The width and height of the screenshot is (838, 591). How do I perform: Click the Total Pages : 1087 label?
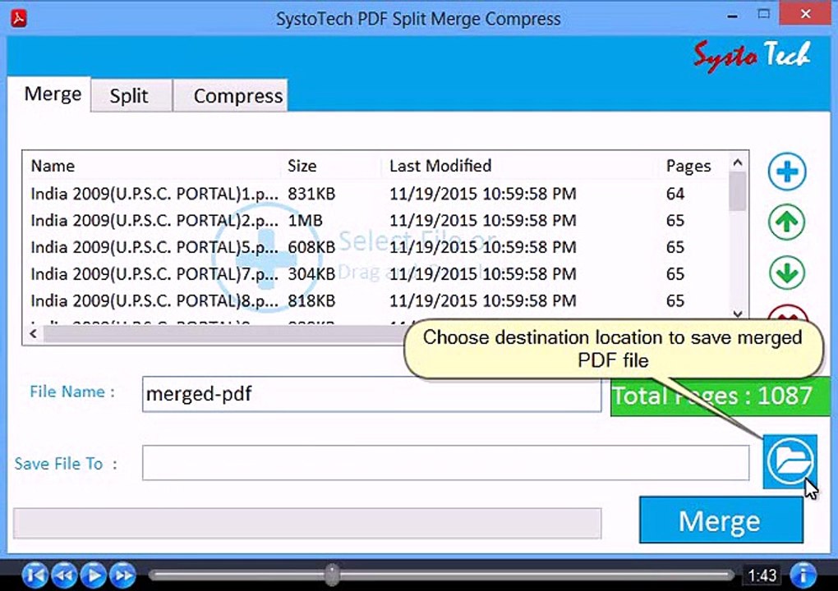click(x=721, y=396)
